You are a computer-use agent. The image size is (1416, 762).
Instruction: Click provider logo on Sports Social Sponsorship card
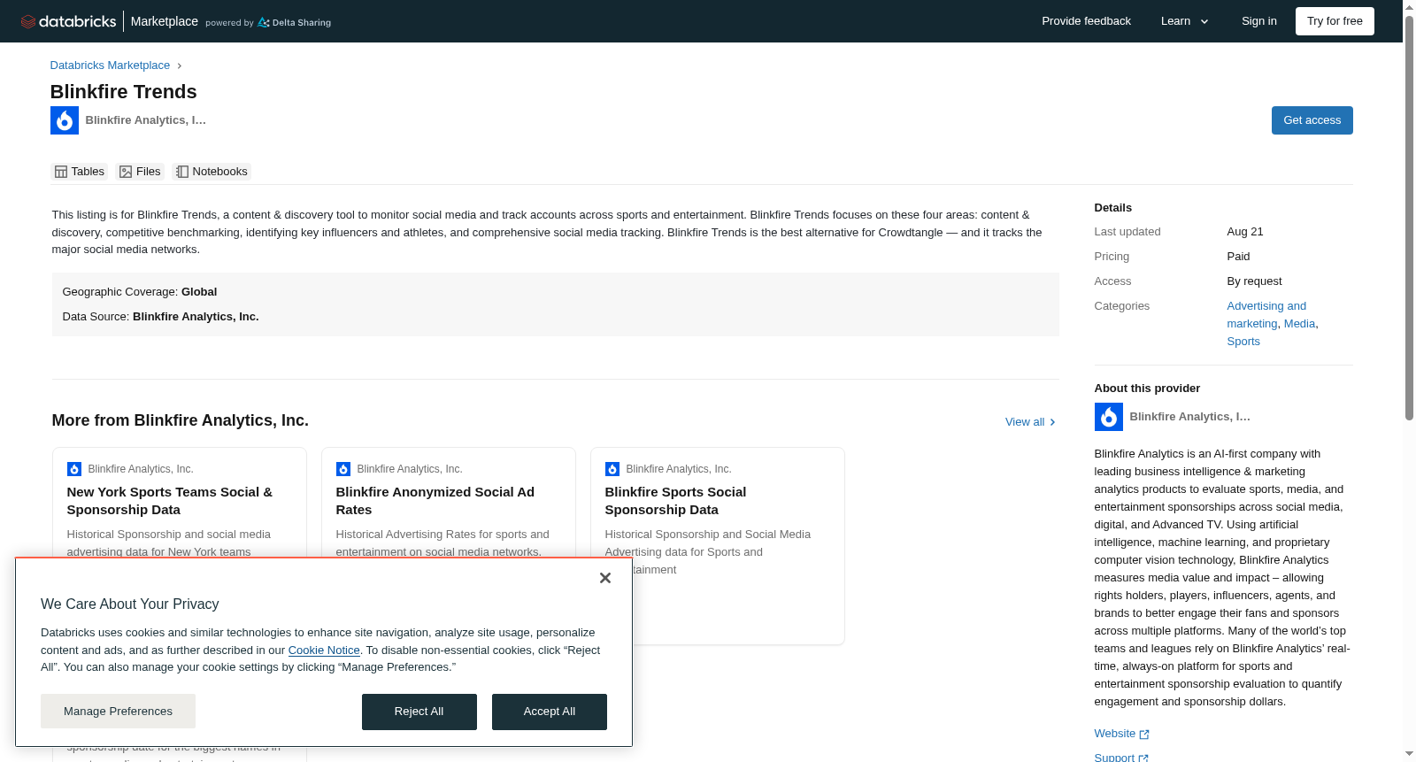(x=612, y=469)
